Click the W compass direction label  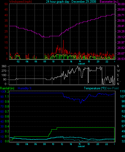point(118,70)
